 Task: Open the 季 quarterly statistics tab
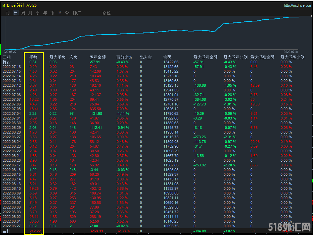38,13
